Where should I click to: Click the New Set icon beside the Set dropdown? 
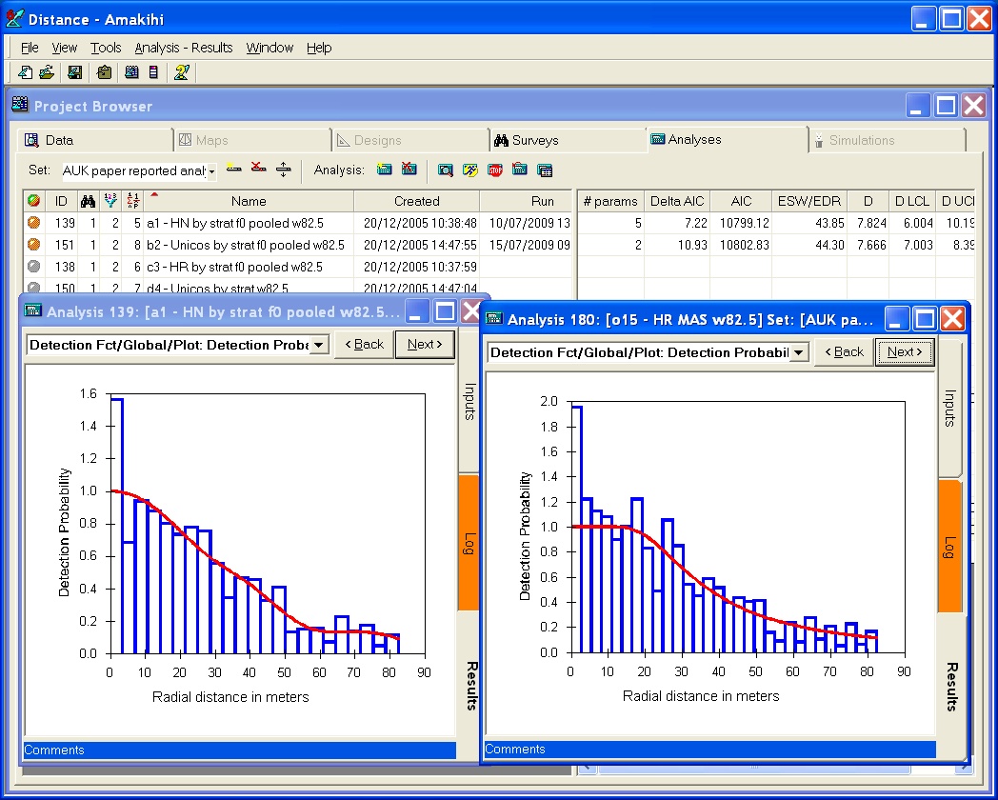pos(234,169)
